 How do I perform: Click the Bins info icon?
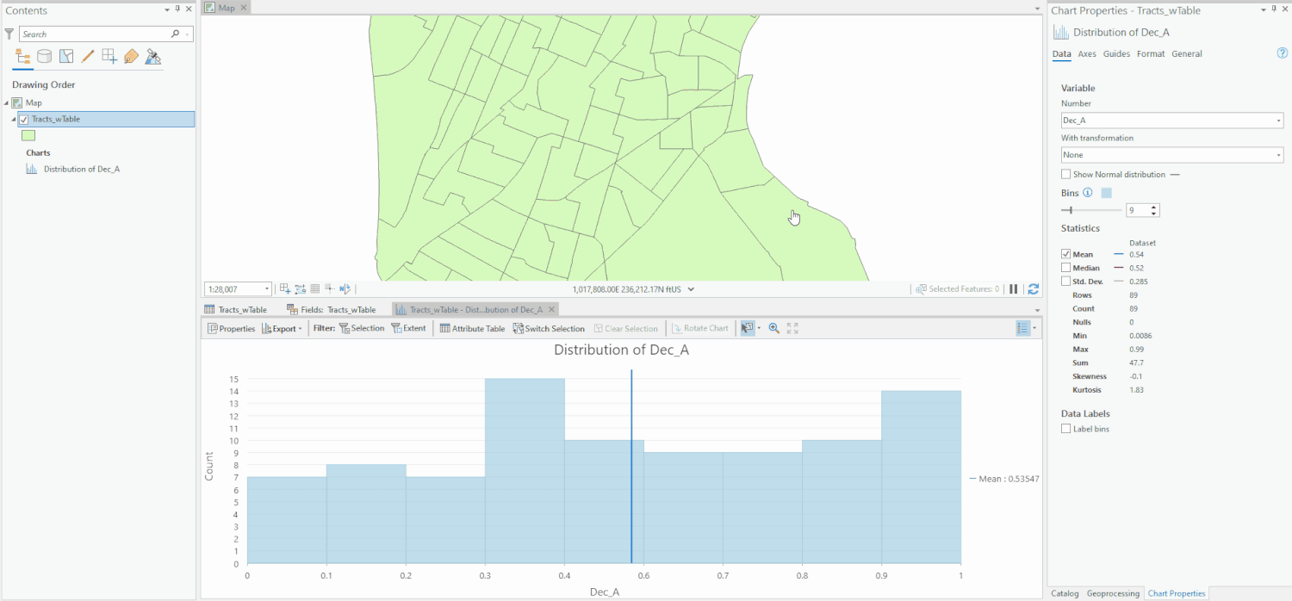(x=1088, y=193)
